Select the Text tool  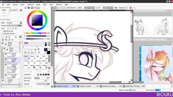pos(38,50)
